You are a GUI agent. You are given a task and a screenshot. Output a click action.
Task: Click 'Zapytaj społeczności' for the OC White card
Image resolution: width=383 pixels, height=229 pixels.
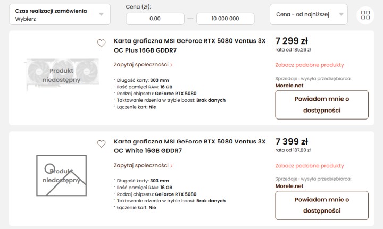143,165
